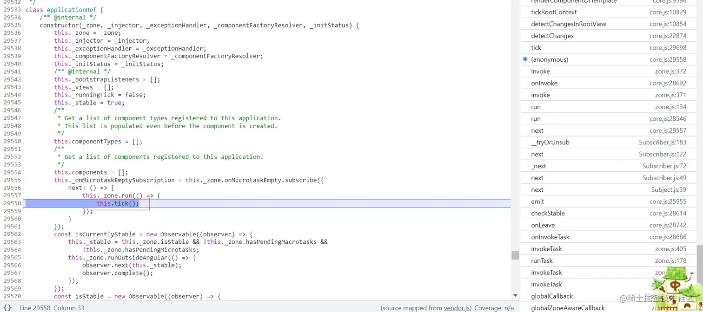Image resolution: width=703 pixels, height=312 pixels.
Task: Set breakpoint on gutter line 29535
Action: (12, 25)
